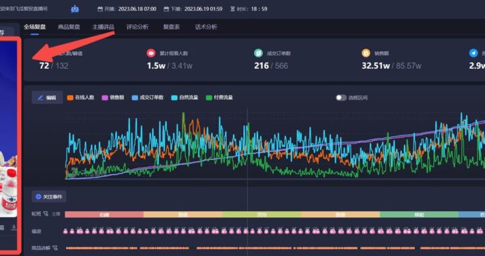Click the hourglass duration icon in header
The height and width of the screenshot is (256, 485).
pos(232,9)
